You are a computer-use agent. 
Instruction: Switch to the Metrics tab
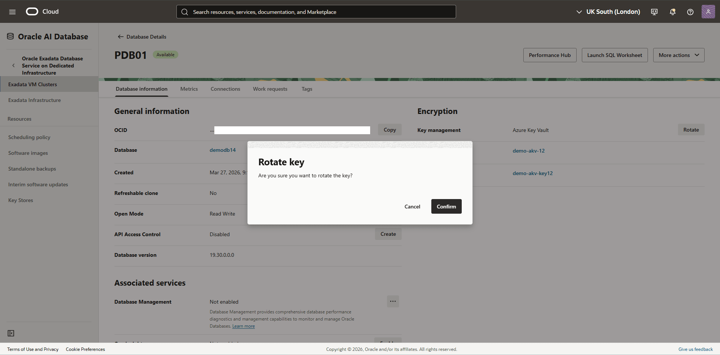click(x=189, y=89)
